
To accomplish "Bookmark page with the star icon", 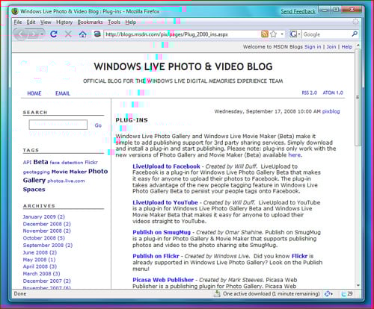I will click(x=274, y=34).
